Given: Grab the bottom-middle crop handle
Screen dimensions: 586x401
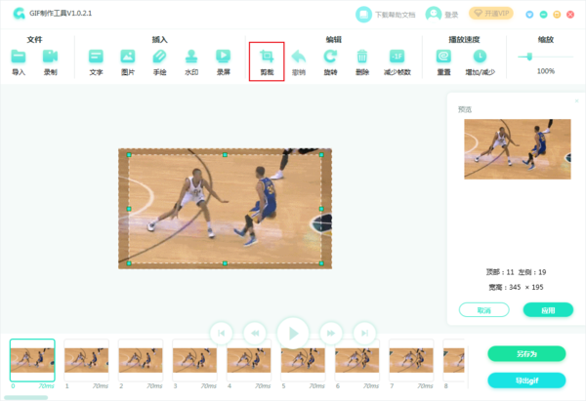Looking at the screenshot, I should tap(225, 263).
